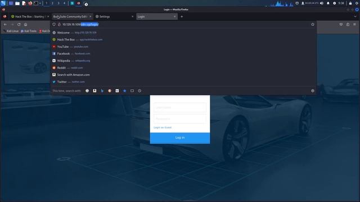
Task: Expand the list all tabs chevron
Action: 355,16
